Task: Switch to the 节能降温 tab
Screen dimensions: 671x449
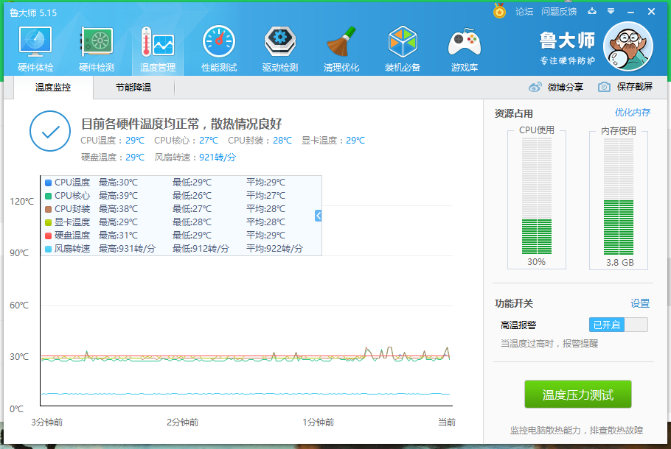Action: 133,88
